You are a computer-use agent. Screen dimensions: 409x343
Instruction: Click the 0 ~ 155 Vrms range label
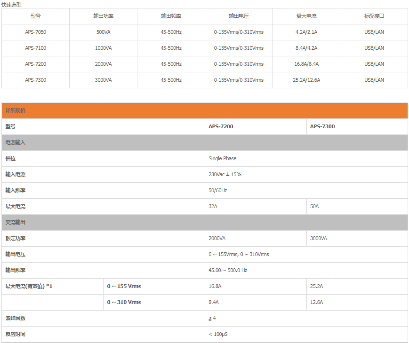click(124, 286)
